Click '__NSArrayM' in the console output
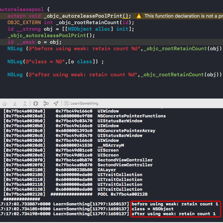This screenshot has width=223, height=223. pyautogui.click(x=111, y=145)
